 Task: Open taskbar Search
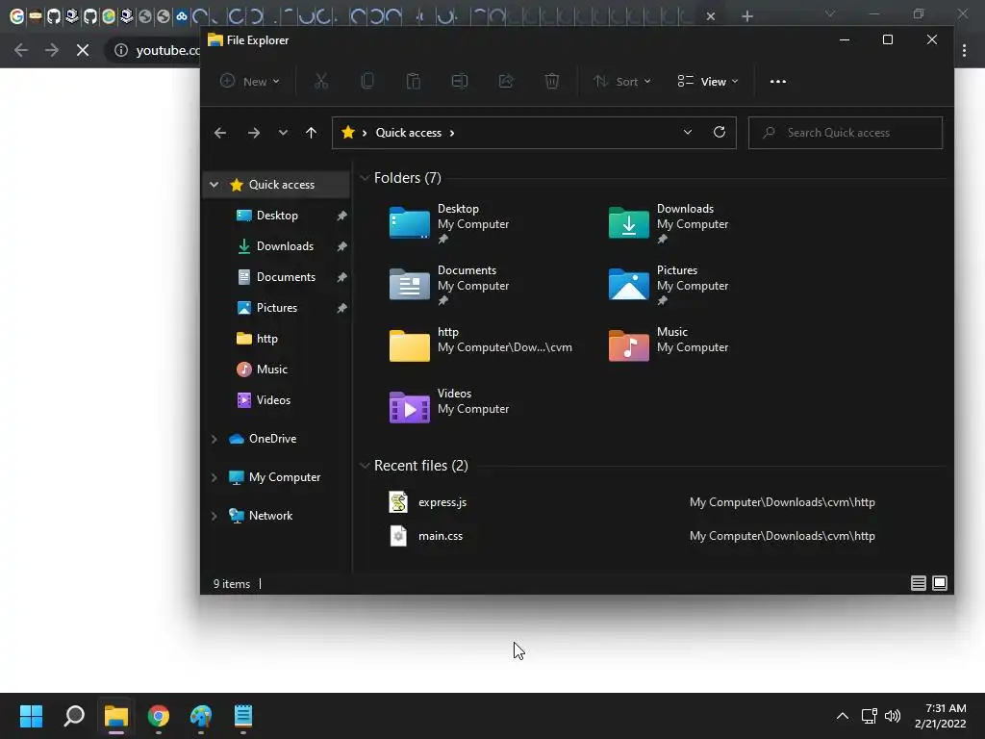(74, 716)
